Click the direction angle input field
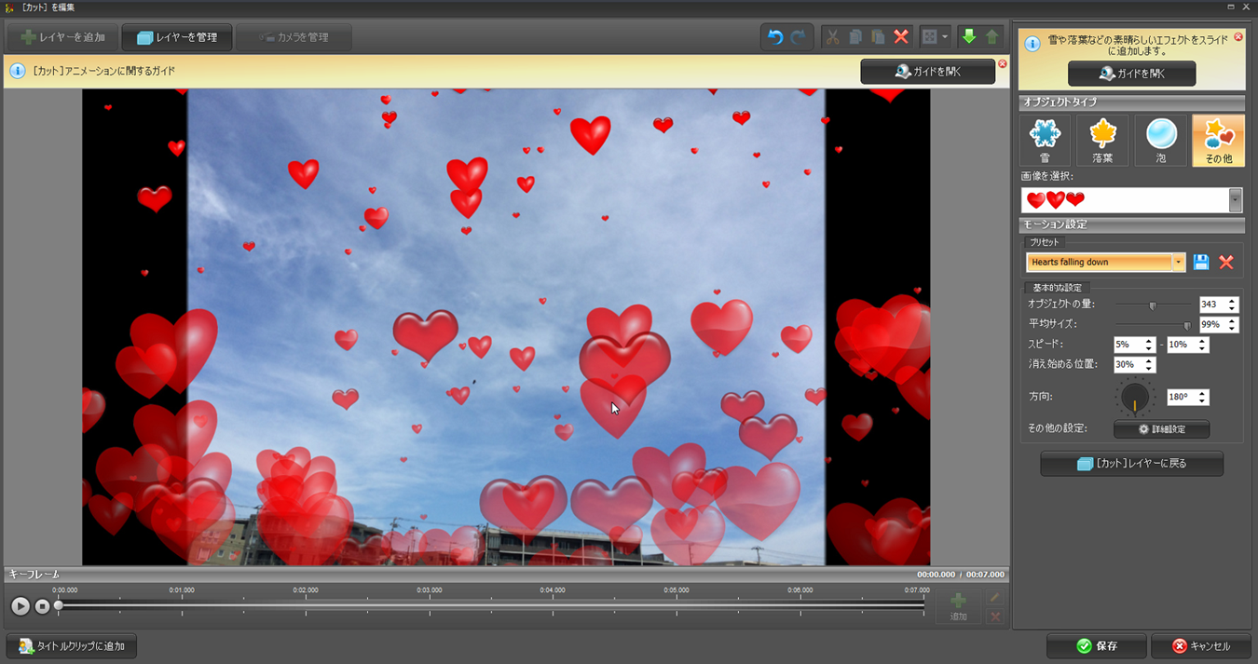Screen dimensions: 1258x664 tap(1181, 397)
